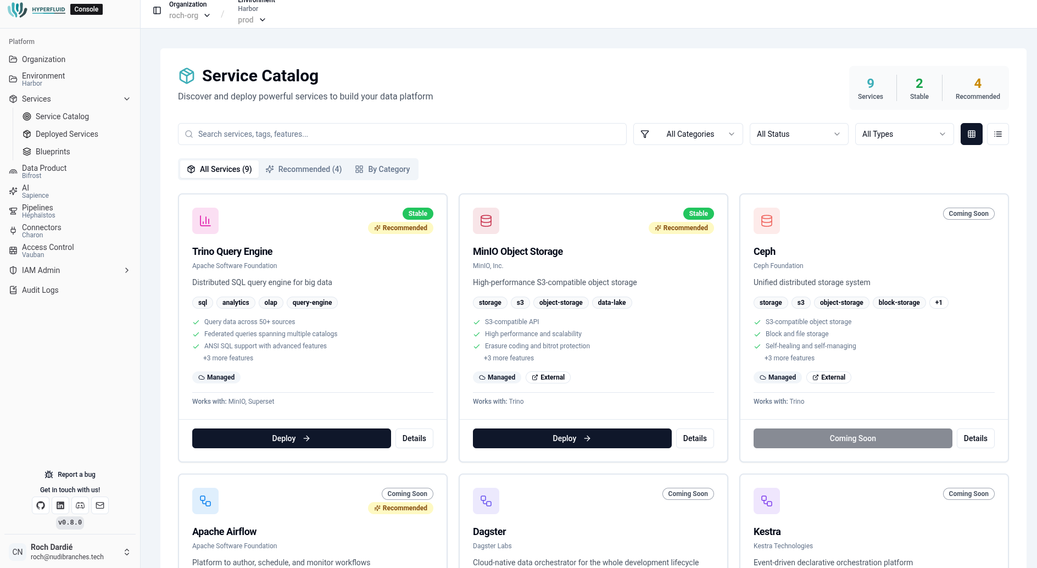Open the By Category tab
Screen dimensions: 1037x568
(383, 169)
